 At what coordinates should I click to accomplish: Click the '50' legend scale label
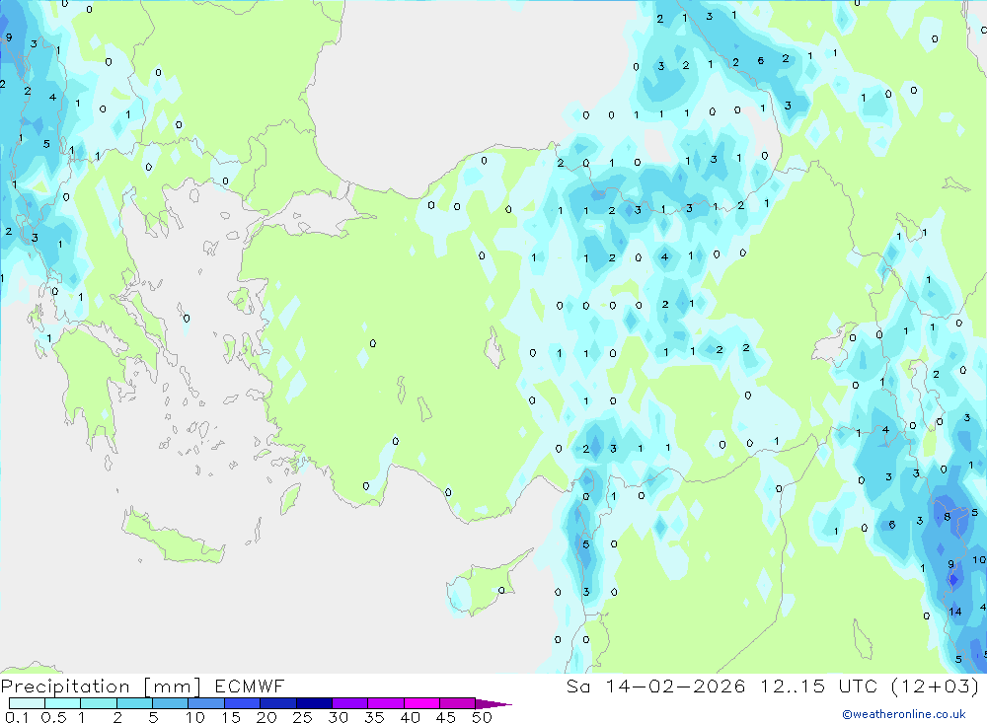coord(482,717)
